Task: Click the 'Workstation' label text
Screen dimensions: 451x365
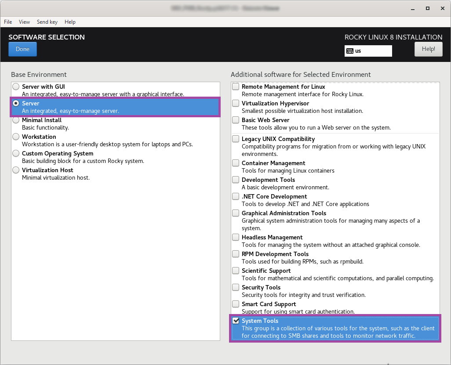Action: pos(39,137)
